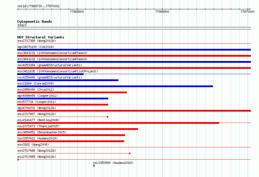Image resolution: width=259 pixels, height=177 pixels.
Task: Click the dgv470e201 red variant bar
Action: (x=134, y=111)
